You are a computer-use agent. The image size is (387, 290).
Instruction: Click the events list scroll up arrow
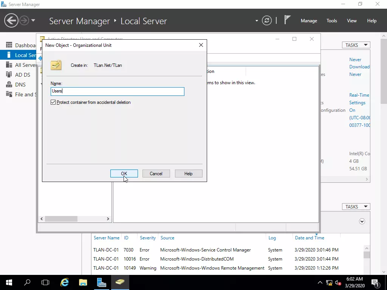[x=367, y=248]
